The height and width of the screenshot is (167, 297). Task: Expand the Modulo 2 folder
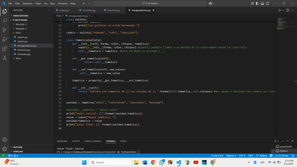pyautogui.click(x=32, y=24)
